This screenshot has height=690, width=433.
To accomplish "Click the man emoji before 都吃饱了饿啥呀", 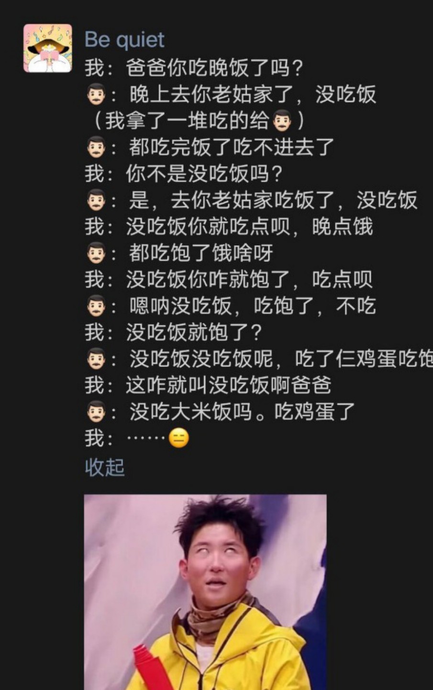I will [x=96, y=253].
